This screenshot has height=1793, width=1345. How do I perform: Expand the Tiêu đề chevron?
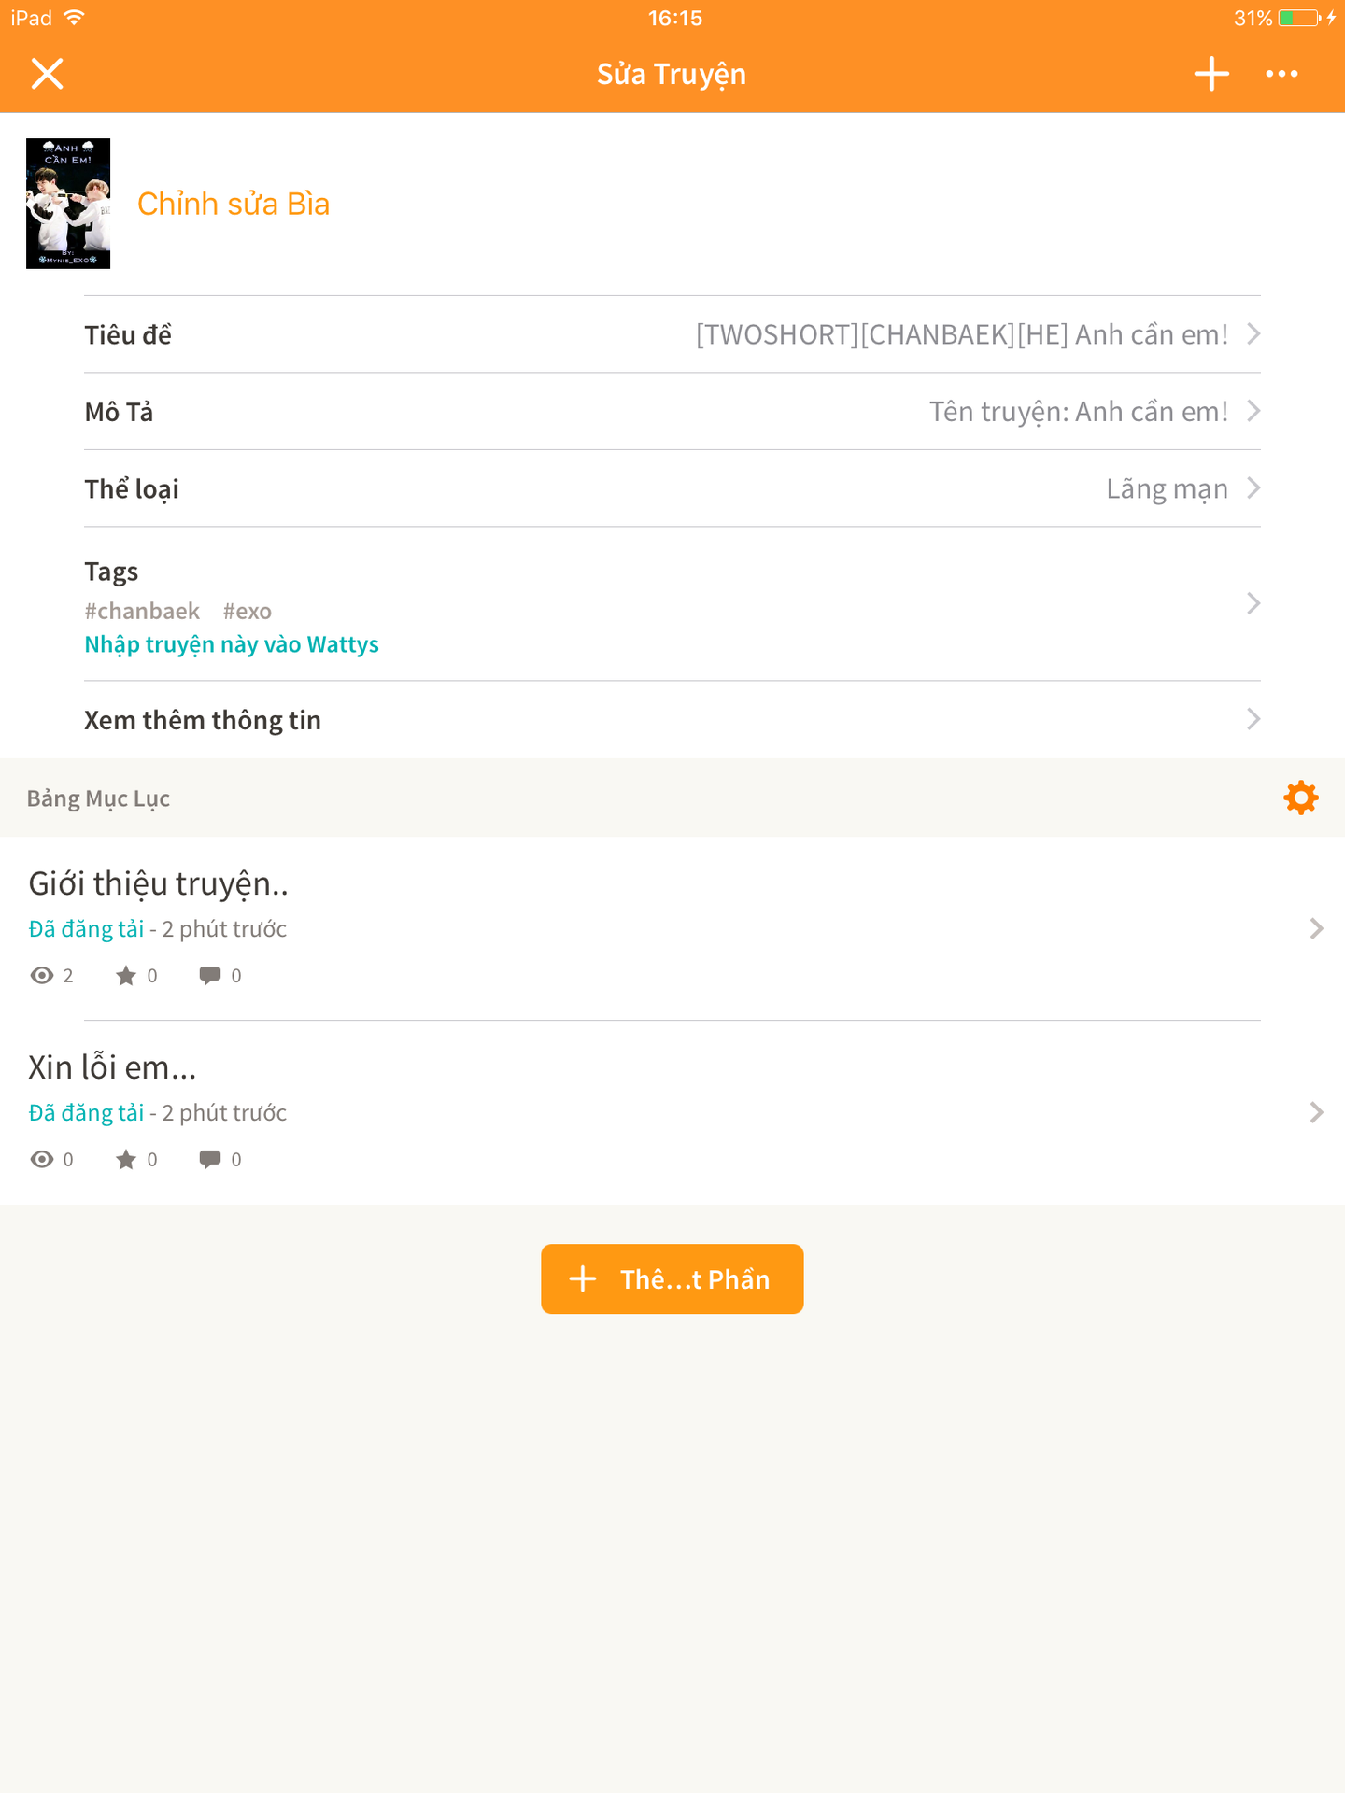(1253, 333)
